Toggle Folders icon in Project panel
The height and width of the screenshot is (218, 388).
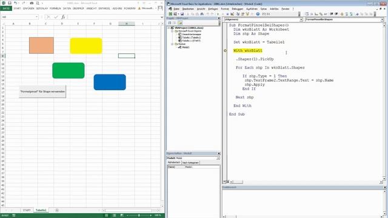coord(180,23)
